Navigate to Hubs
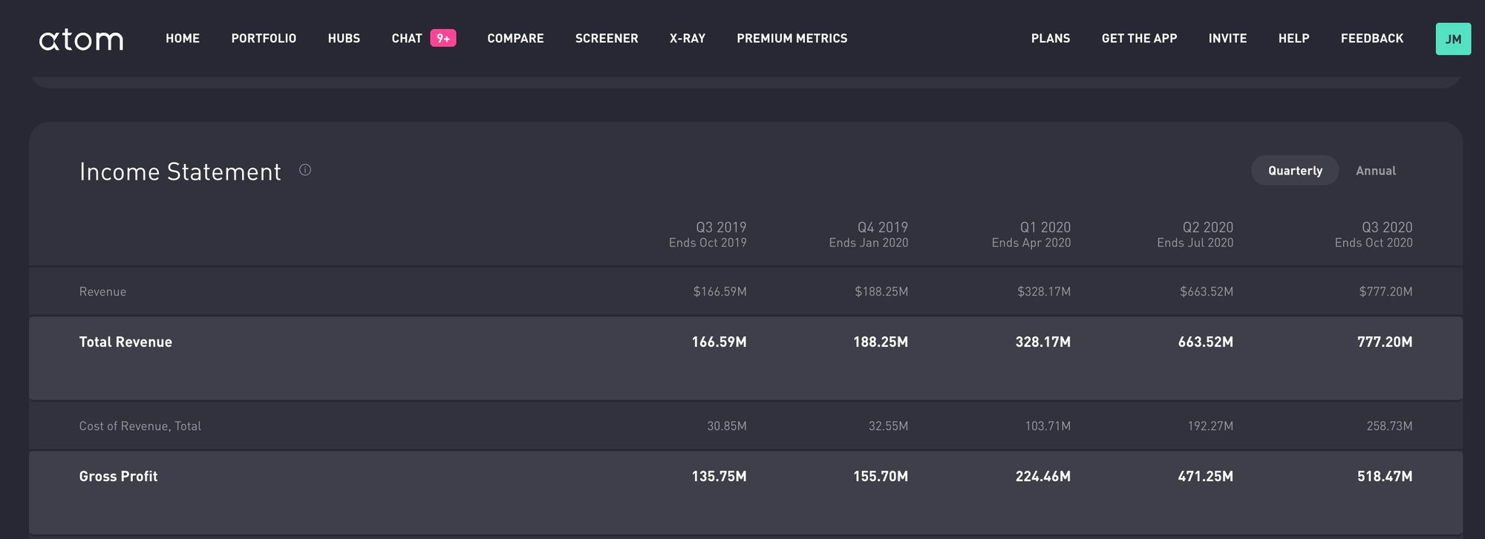The image size is (1485, 539). tap(344, 39)
